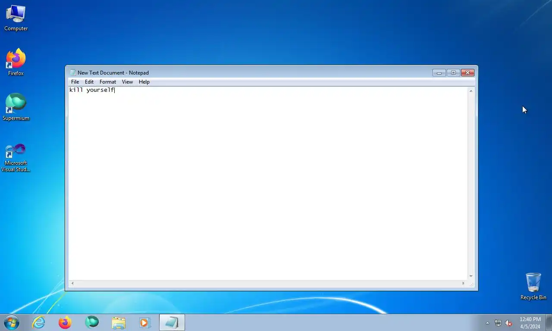
Task: Click the horizontal scrollbar left arrow
Action: (x=72, y=284)
